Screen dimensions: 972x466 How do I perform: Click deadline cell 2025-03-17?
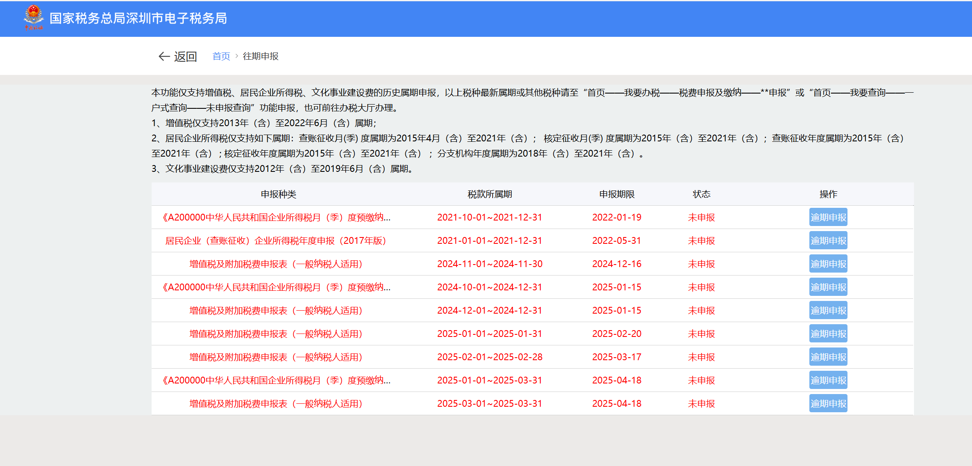pyautogui.click(x=617, y=357)
